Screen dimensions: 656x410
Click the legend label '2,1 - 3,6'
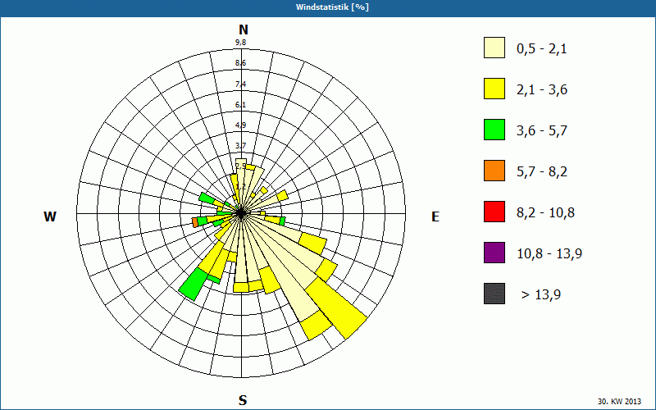(542, 90)
